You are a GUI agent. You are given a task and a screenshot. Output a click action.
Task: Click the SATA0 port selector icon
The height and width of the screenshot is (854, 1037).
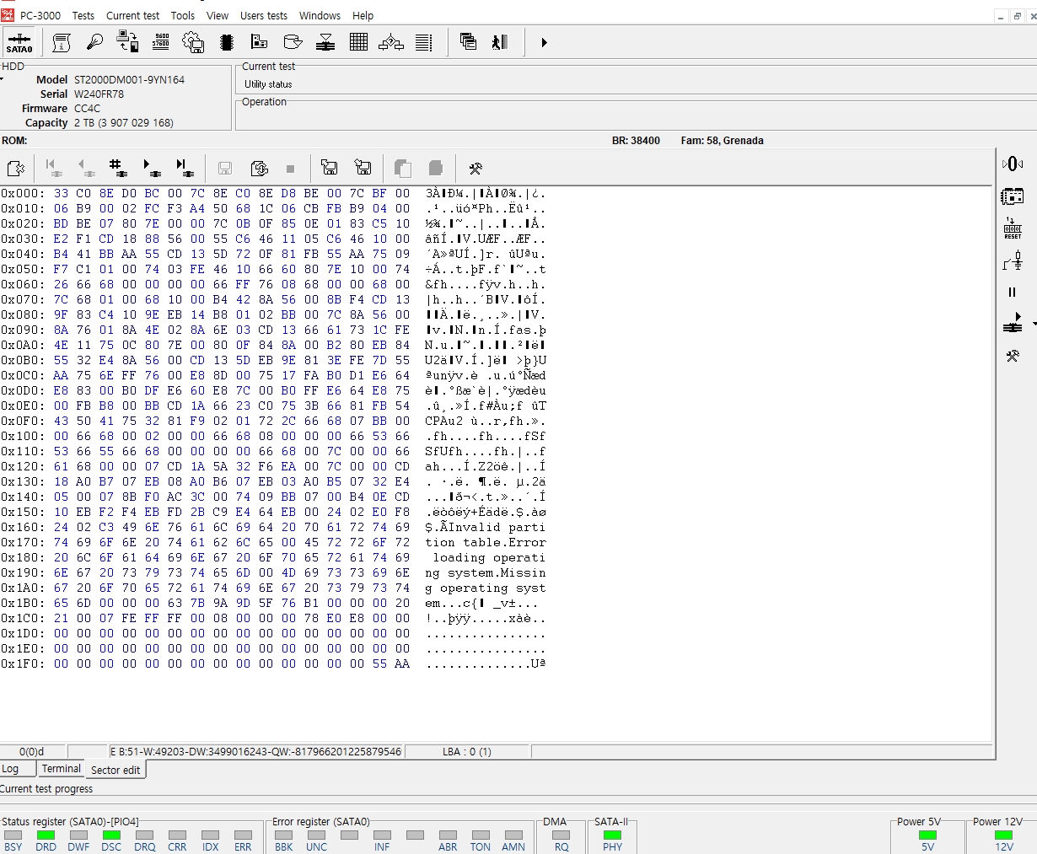(x=19, y=42)
